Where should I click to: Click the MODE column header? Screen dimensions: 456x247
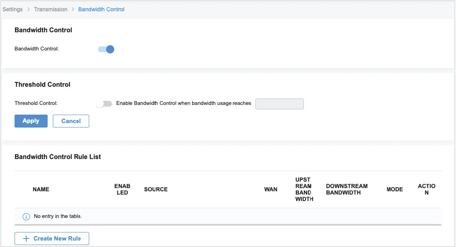tap(394, 189)
